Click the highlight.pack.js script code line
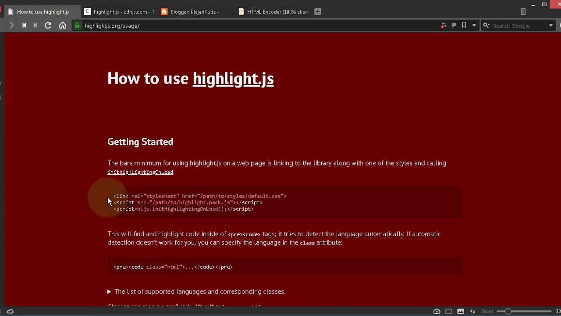The height and width of the screenshot is (316, 561). tap(188, 202)
